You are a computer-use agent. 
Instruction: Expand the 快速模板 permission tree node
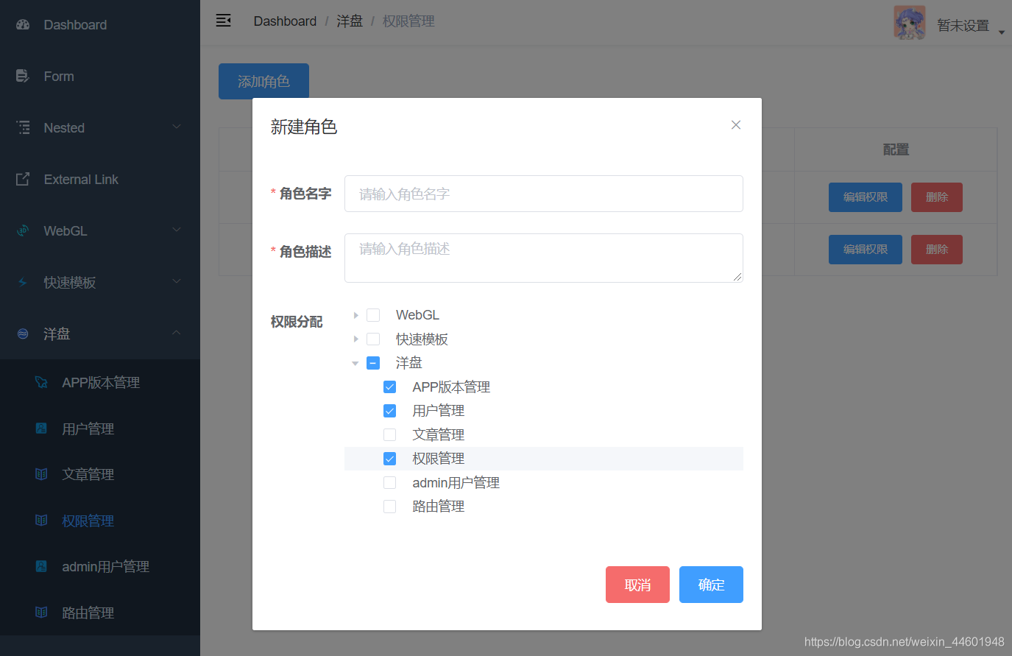click(x=355, y=339)
